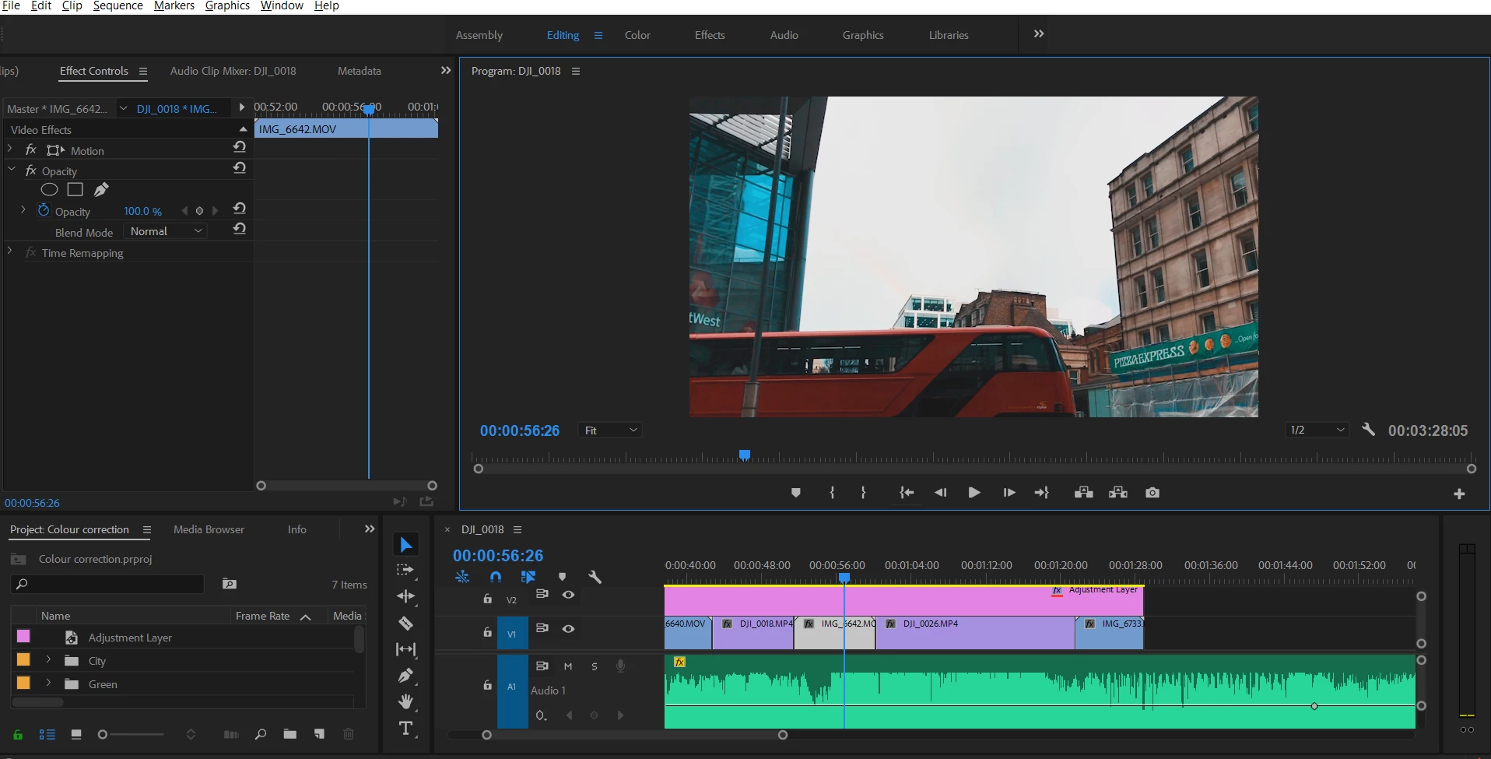
Task: Open the Fit zoom level dropdown
Action: 610,430
